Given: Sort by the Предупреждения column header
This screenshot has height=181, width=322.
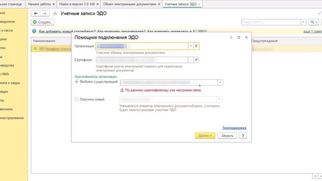Looking at the screenshot, I should pos(264,41).
